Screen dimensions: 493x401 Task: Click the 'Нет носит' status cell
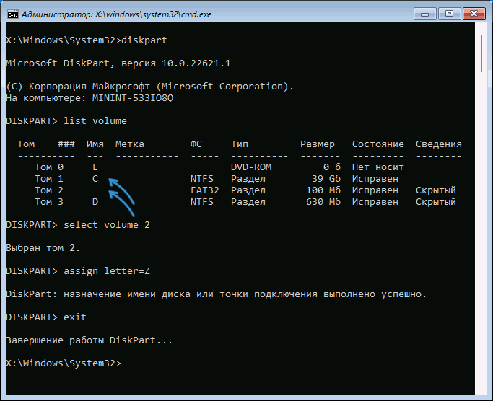[x=378, y=167]
